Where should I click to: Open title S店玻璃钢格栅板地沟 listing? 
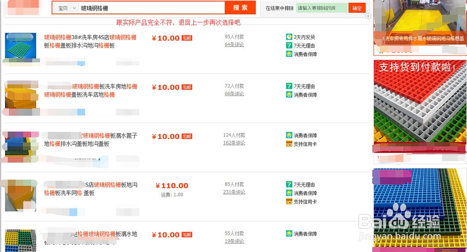point(91,189)
